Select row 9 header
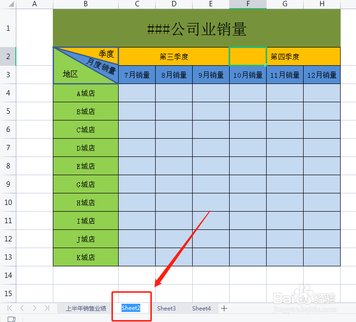Image resolution: width=356 pixels, height=322 pixels. click(x=8, y=184)
